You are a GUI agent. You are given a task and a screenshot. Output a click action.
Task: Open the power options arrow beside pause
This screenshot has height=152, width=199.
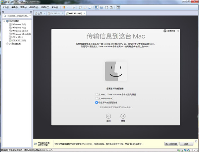tap(67, 7)
